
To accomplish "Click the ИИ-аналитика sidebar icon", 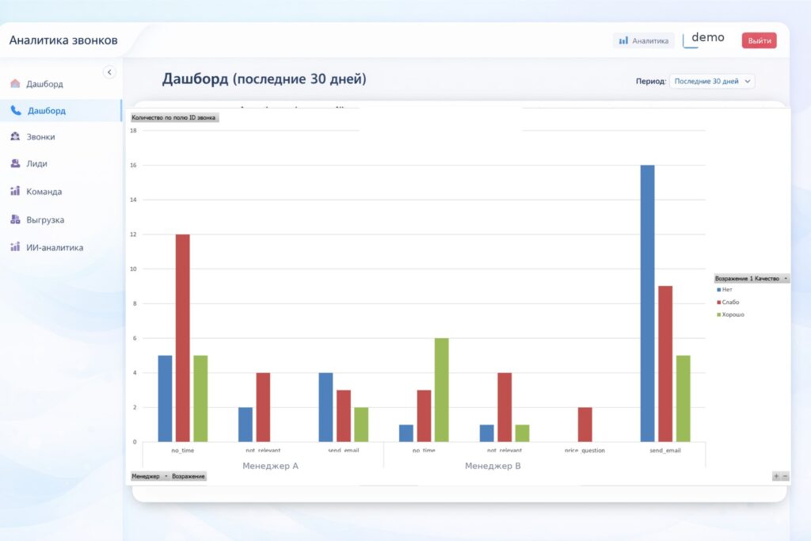I will (15, 247).
